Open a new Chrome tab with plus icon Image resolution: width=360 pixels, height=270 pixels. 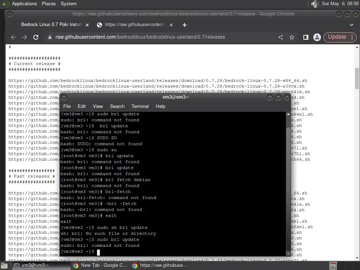pyautogui.click(x=184, y=25)
